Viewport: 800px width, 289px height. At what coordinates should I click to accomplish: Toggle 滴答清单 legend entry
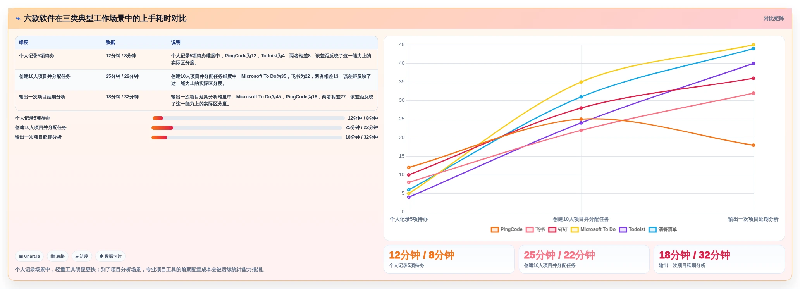coord(663,230)
